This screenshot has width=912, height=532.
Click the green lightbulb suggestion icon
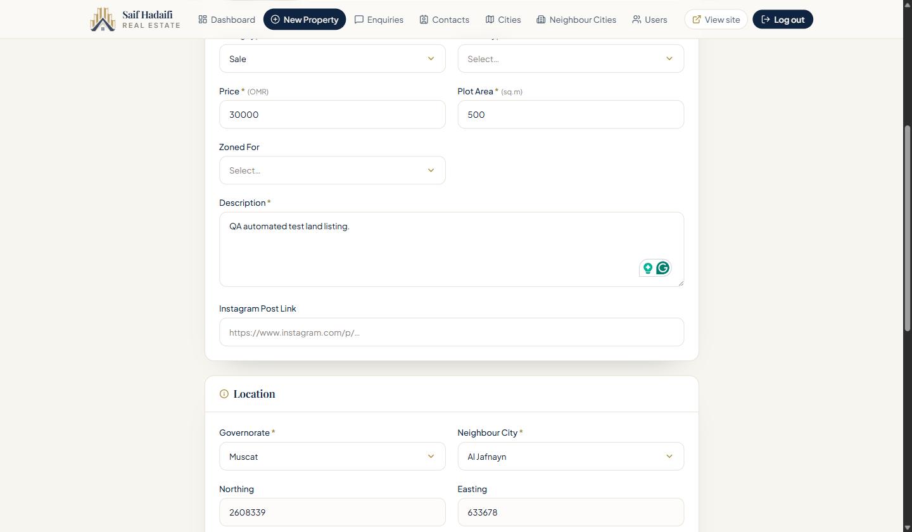[648, 268]
